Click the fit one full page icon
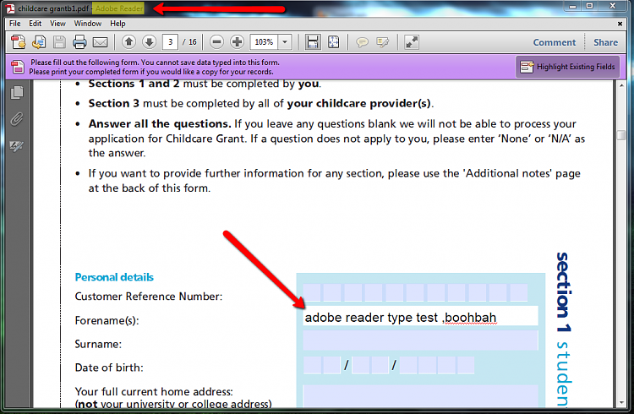This screenshot has width=634, height=414. [x=334, y=42]
